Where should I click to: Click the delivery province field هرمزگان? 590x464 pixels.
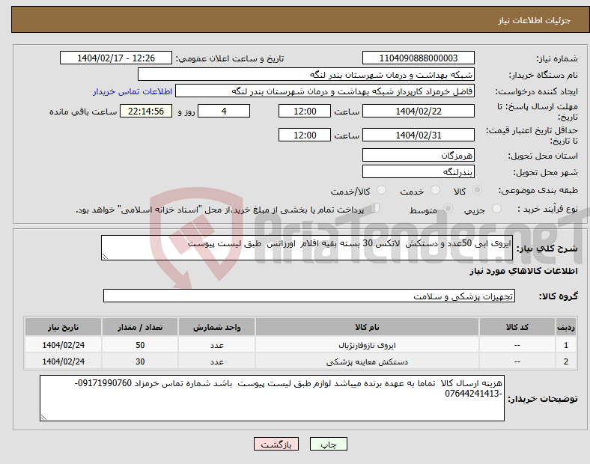pos(418,155)
